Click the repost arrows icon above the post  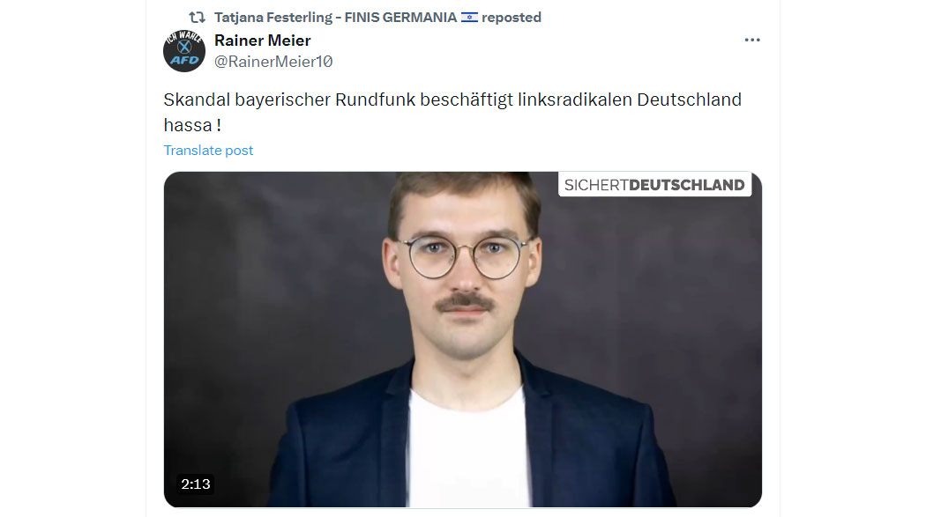(198, 18)
